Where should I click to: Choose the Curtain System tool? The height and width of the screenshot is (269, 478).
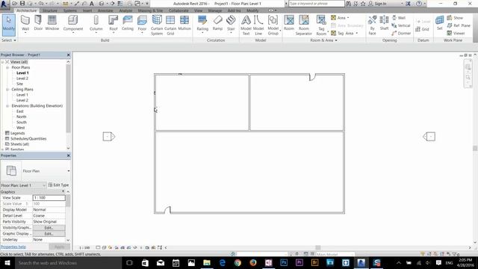coord(157,25)
